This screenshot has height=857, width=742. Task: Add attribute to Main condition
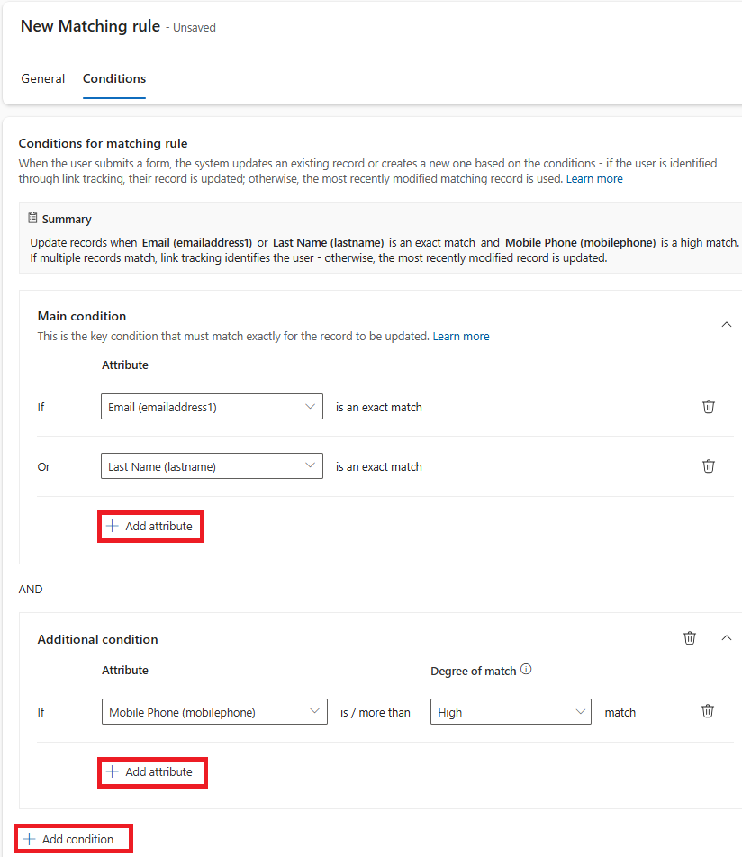(x=150, y=526)
